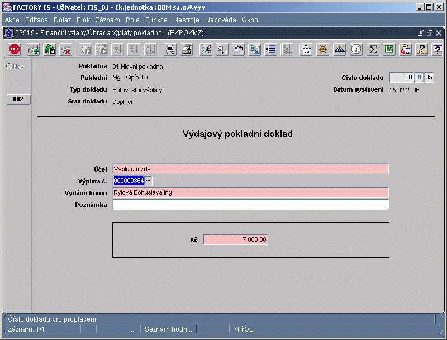Screen dimensions: 447x340
Task: Click the Číslo dokladu field showing 01
Action: tap(419, 77)
